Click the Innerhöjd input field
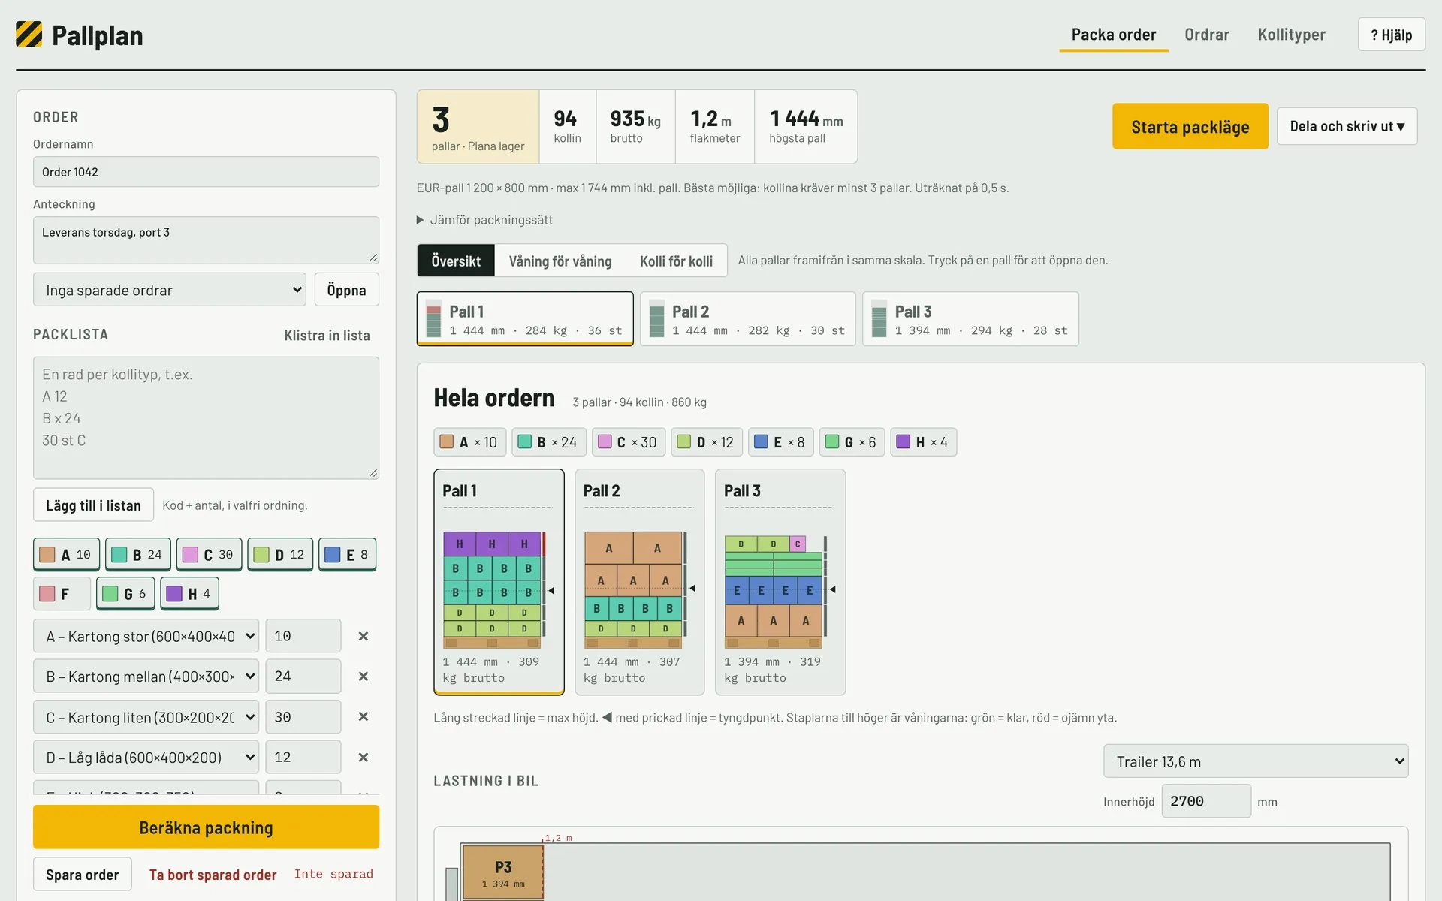The height and width of the screenshot is (901, 1442). tap(1206, 801)
